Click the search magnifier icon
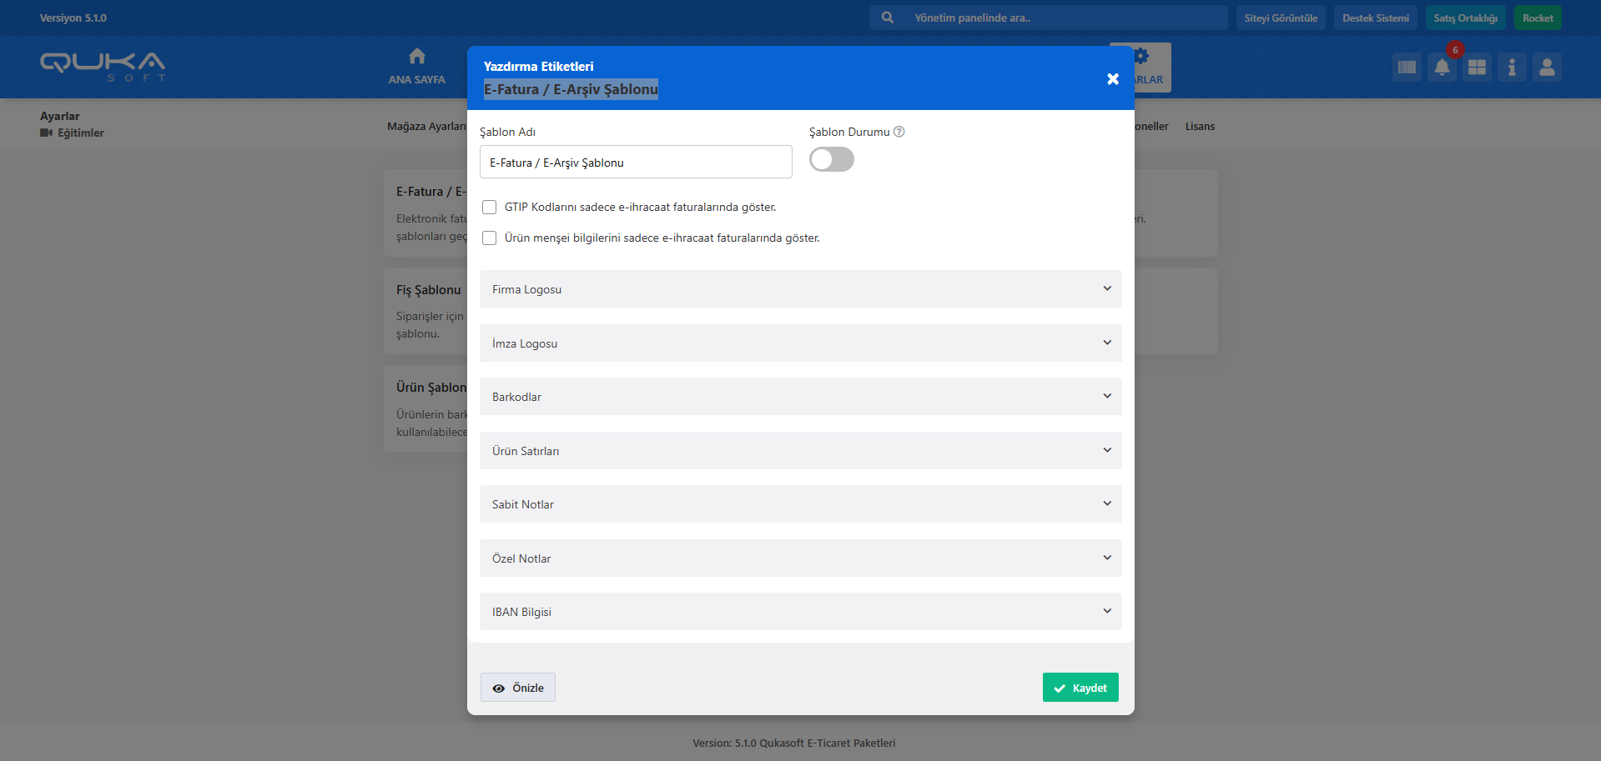Viewport: 1601px width, 761px height. (x=888, y=18)
